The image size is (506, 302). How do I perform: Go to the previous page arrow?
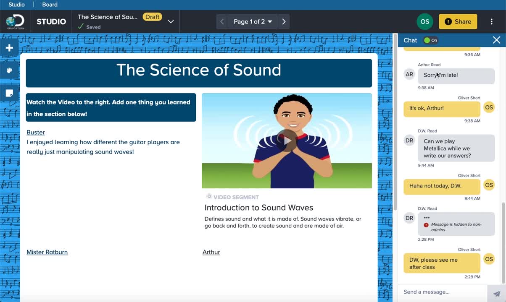coord(222,22)
